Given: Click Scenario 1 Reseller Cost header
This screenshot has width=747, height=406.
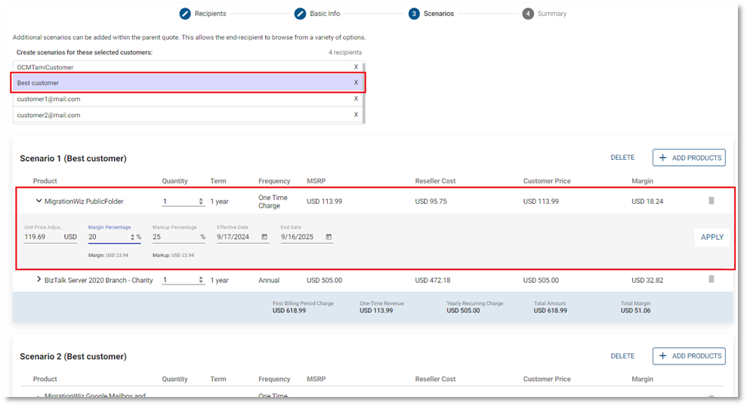Looking at the screenshot, I should [x=435, y=181].
